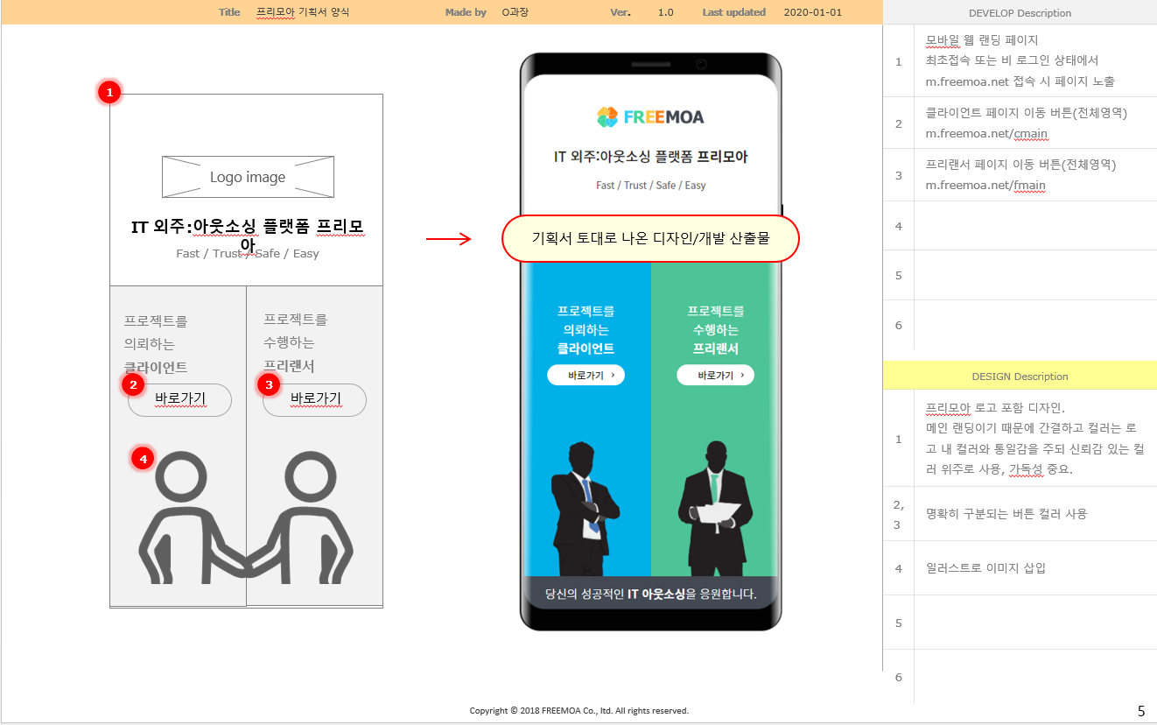This screenshot has width=1157, height=725.
Task: Tap the 바로가기 button under wireframe 프리랜서
Action: tap(315, 399)
